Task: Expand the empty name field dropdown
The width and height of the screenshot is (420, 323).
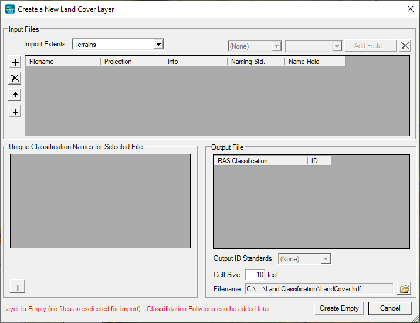Action: (313, 46)
